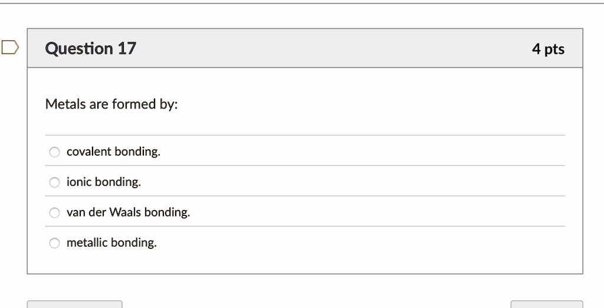The width and height of the screenshot is (604, 308).
Task: Click the 'metallic bonding.' answer text
Action: (111, 242)
